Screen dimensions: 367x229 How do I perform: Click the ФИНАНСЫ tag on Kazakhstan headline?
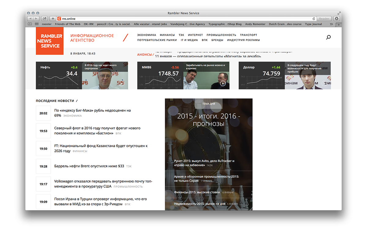pyautogui.click(x=80, y=151)
